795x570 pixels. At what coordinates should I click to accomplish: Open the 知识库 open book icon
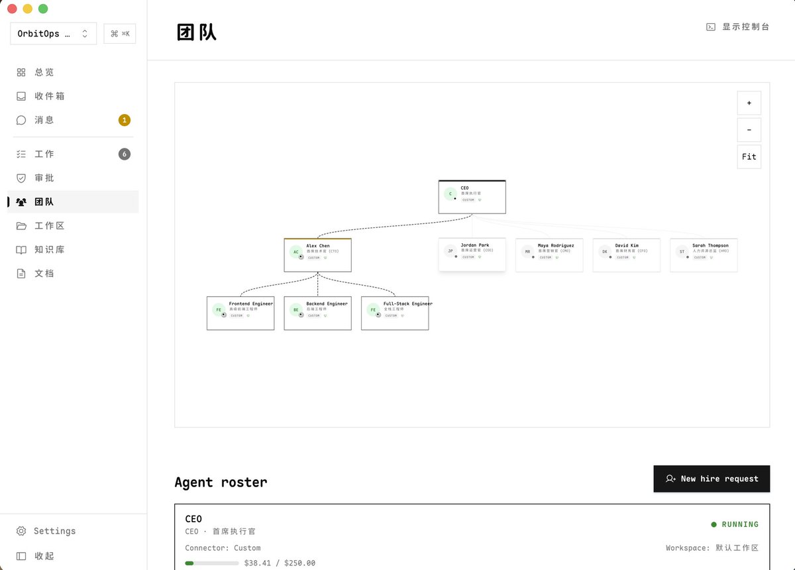21,249
